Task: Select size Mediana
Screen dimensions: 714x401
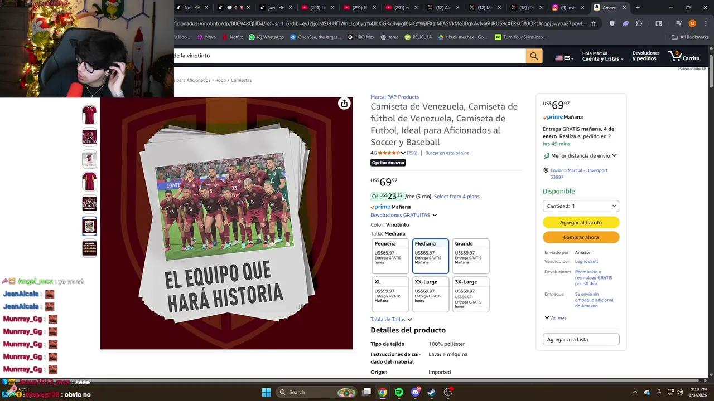Action: click(431, 256)
